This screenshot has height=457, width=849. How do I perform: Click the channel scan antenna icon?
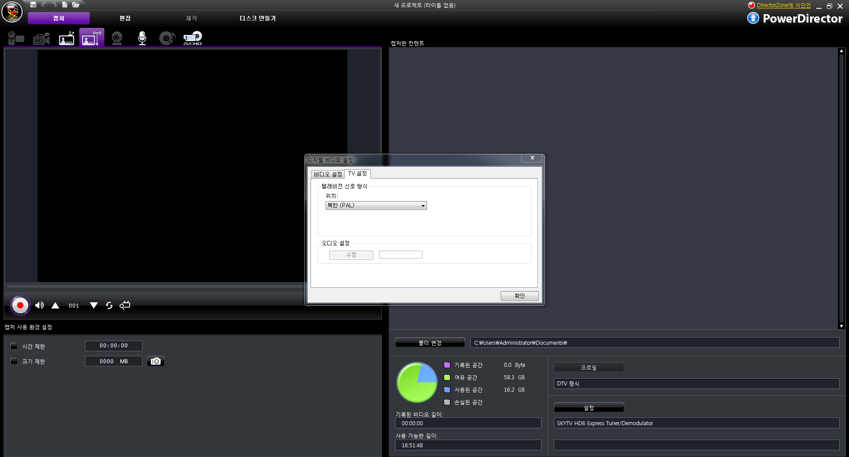click(x=125, y=305)
